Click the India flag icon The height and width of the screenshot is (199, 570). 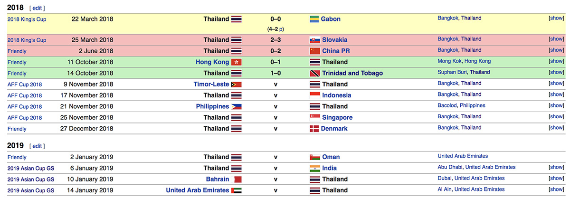pyautogui.click(x=314, y=168)
